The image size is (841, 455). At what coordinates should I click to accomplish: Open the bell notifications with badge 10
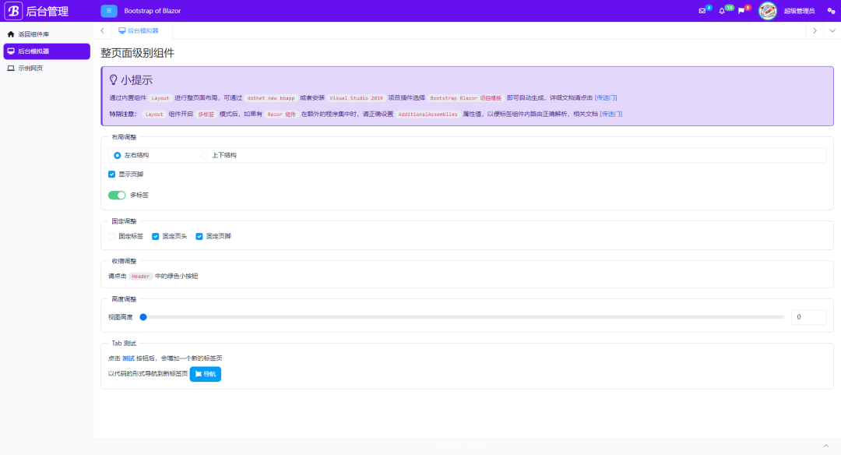(722, 11)
